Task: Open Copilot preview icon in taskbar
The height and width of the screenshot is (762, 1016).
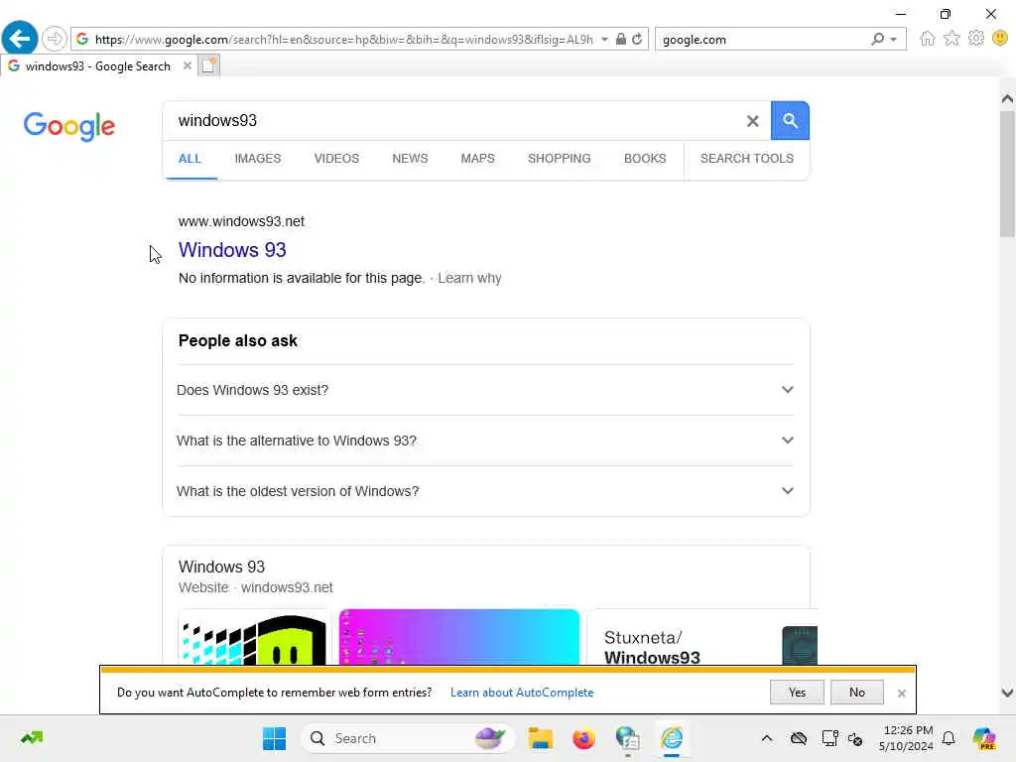Action: click(x=983, y=738)
